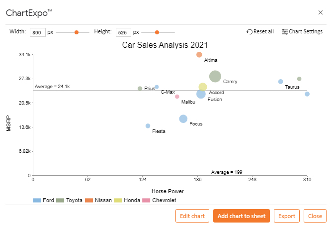Image resolution: width=332 pixels, height=229 pixels.
Task: Click the Reset all icon
Action: tap(249, 32)
